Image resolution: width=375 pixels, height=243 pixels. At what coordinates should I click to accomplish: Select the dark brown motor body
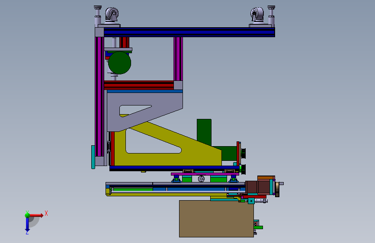click(257, 187)
